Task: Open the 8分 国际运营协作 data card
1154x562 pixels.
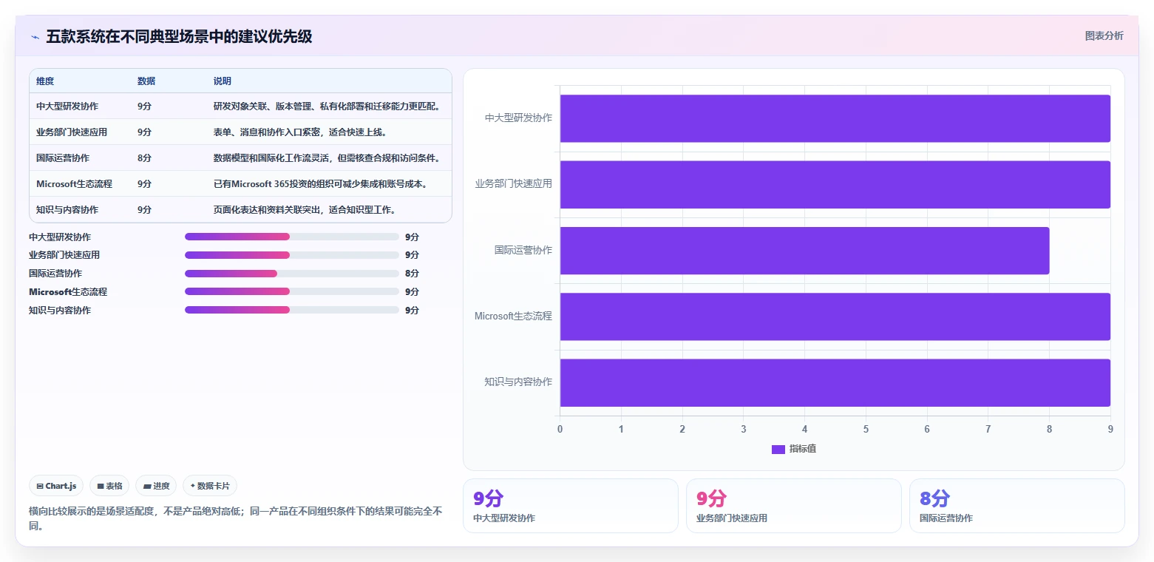Action: [x=1016, y=506]
